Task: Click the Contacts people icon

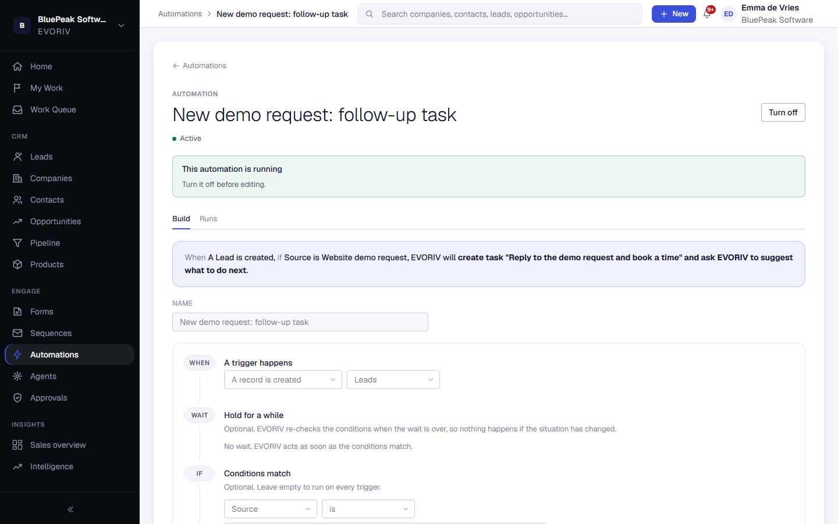Action: coord(17,200)
